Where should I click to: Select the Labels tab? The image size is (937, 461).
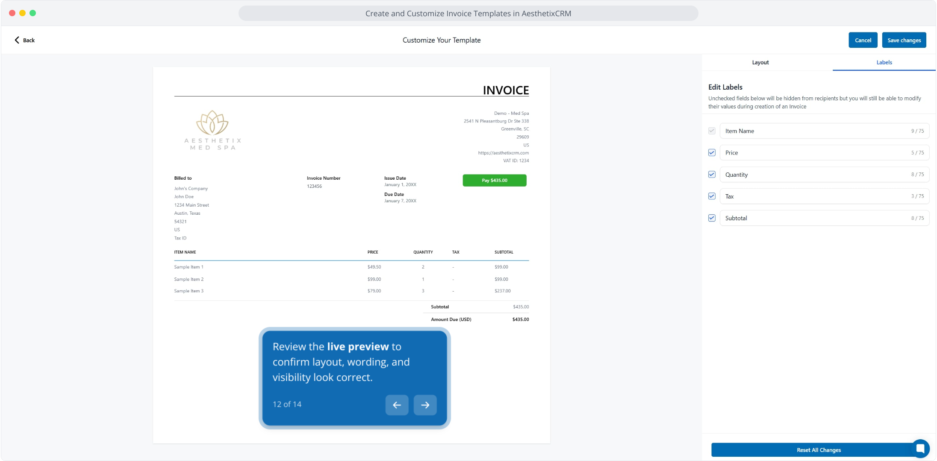point(884,62)
